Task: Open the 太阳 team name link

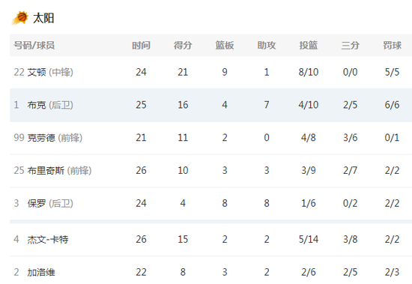Action: pos(43,19)
